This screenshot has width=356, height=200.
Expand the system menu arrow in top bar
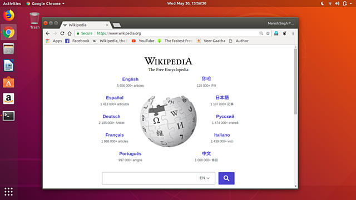[x=350, y=3]
